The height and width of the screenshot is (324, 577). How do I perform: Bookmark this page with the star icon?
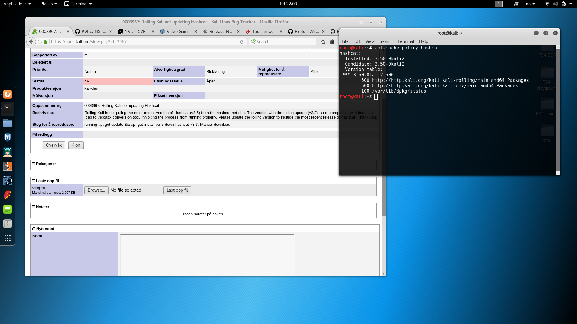323,42
